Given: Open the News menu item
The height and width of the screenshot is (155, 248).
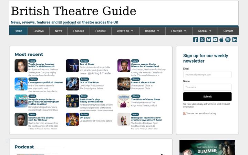Looking at the screenshot, I should click(x=58, y=31).
